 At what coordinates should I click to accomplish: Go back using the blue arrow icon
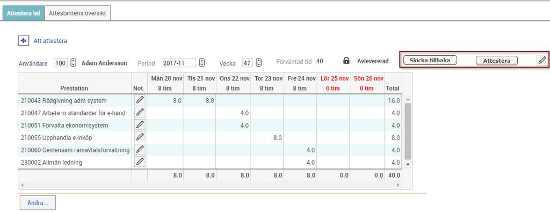point(24,41)
